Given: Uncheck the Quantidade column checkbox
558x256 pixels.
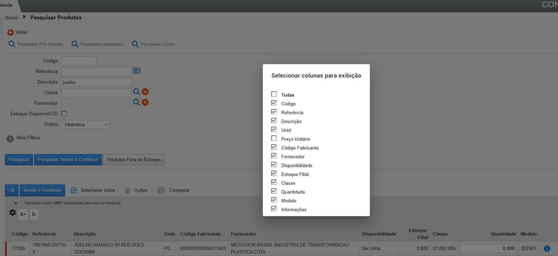Looking at the screenshot, I should pyautogui.click(x=273, y=191).
